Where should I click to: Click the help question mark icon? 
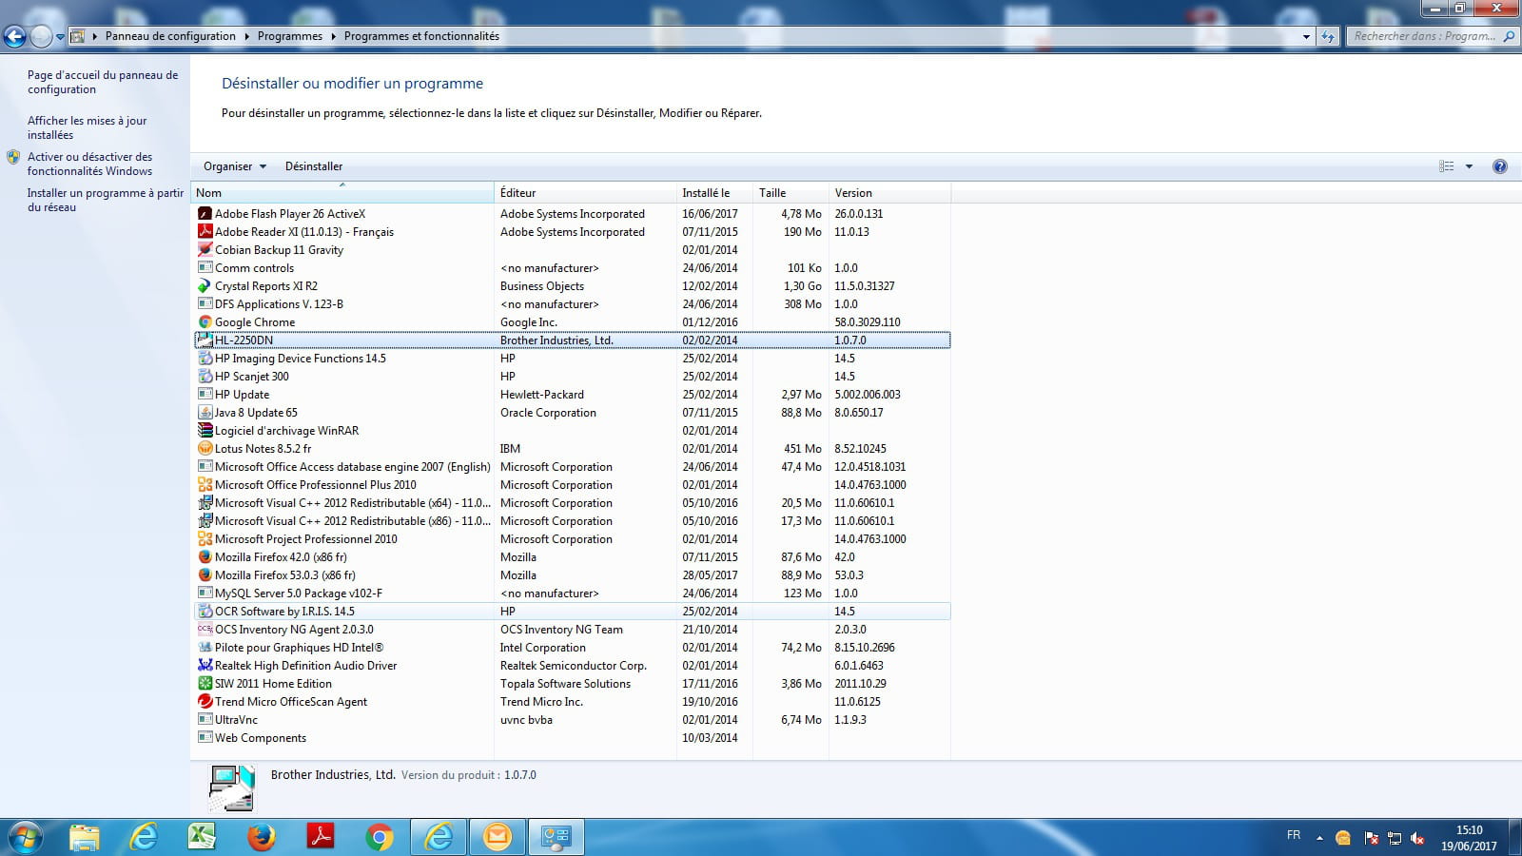[x=1499, y=166]
